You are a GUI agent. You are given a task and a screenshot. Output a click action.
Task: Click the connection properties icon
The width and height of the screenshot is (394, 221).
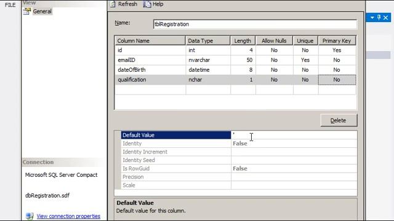coord(30,216)
